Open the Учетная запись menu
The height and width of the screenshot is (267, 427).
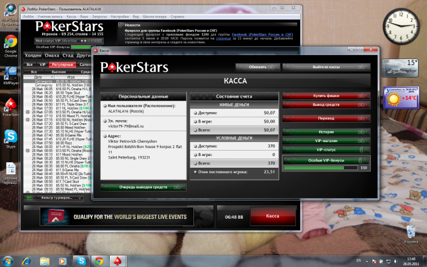50,16
